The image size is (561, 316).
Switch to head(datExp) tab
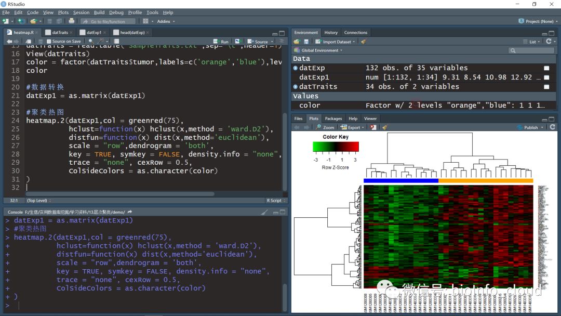(132, 33)
